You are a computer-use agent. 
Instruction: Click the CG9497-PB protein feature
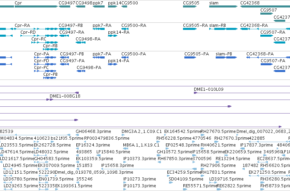[x=64, y=57]
